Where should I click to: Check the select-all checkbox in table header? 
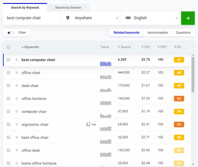8,47
